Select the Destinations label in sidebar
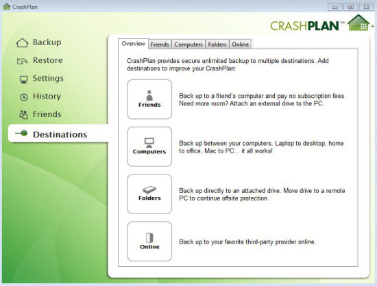This screenshot has width=377, height=286. 60,135
